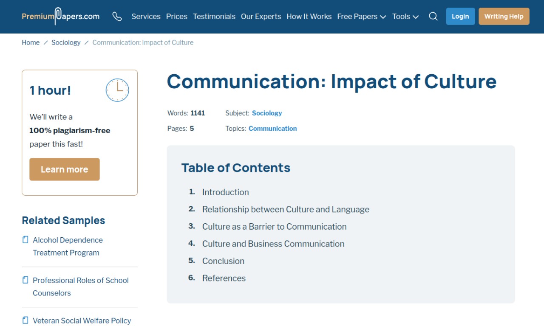Click the Writing Help button

click(504, 16)
